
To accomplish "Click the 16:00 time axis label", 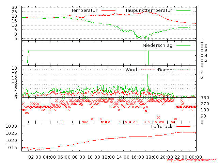I will (x=138, y=157).
